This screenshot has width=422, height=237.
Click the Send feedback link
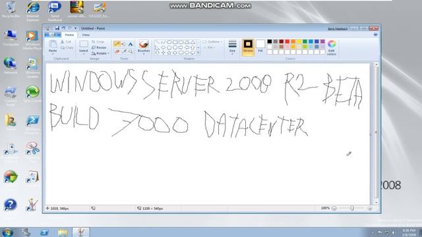point(338,28)
